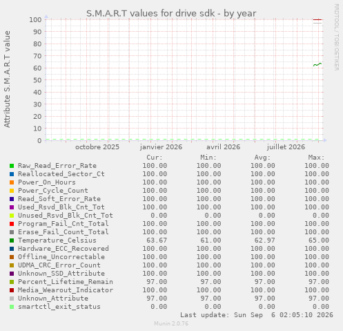Select the Read_Soft_Error_Rate legend label

tap(59, 199)
